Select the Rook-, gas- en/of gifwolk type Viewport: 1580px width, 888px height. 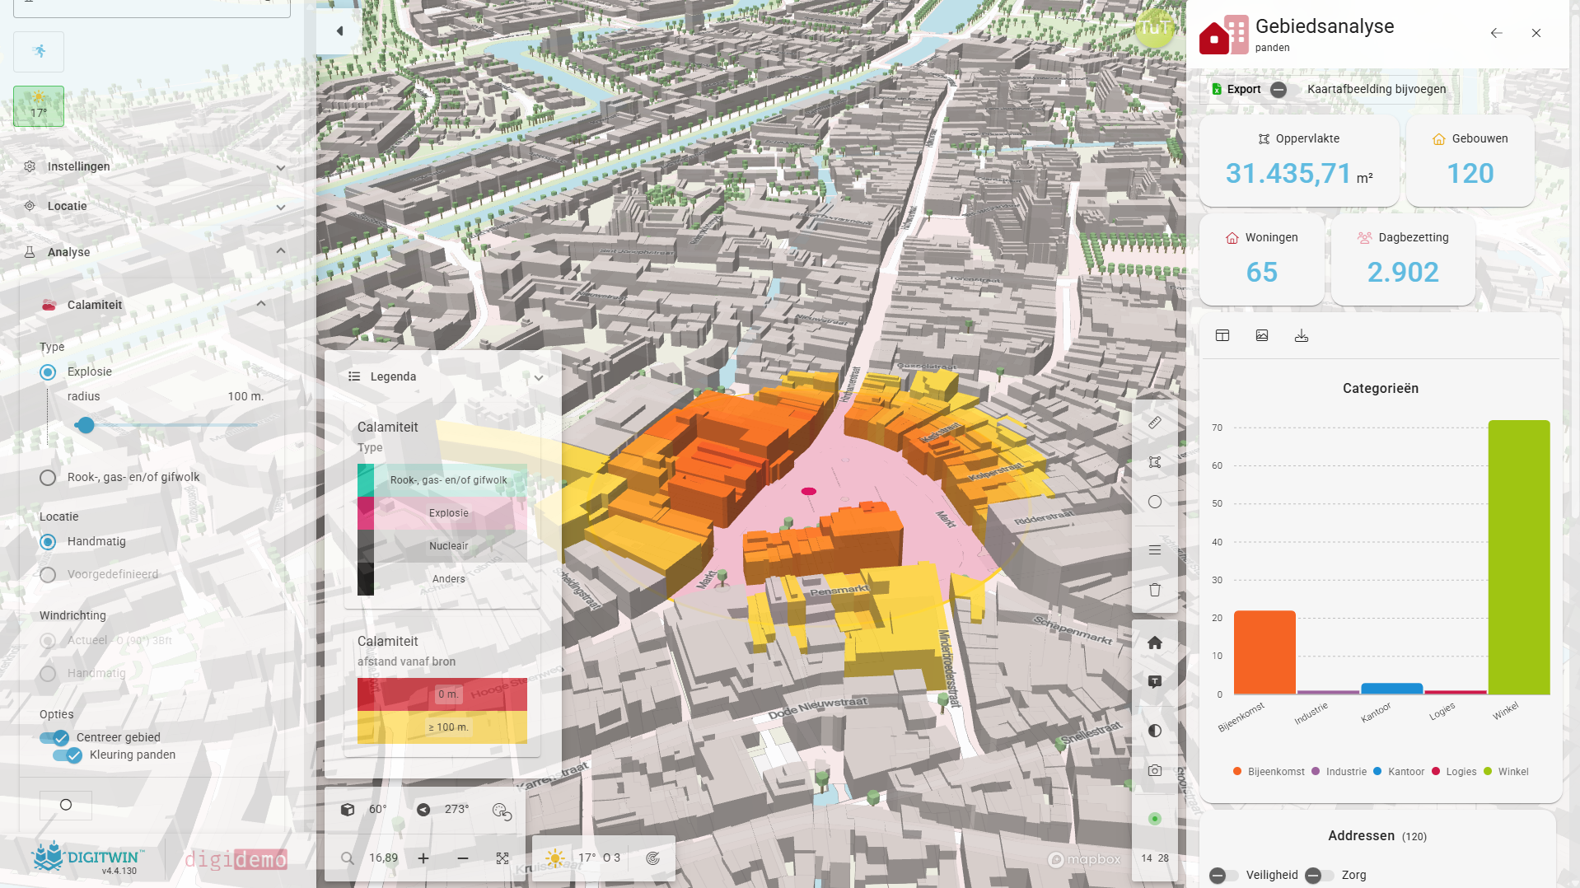(48, 478)
